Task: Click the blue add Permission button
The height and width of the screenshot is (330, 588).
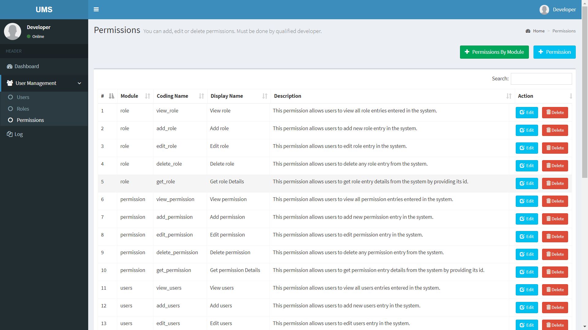Action: coord(554,52)
